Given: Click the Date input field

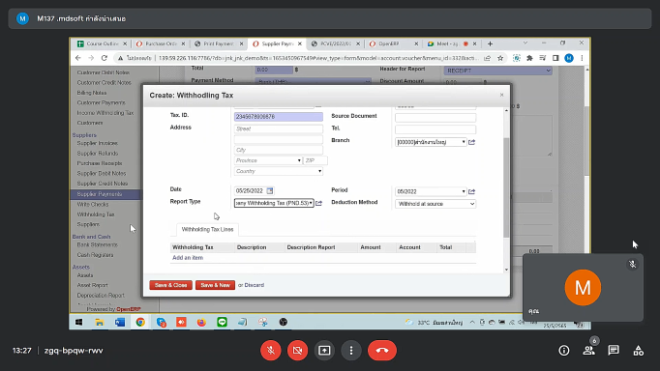Looking at the screenshot, I should [249, 190].
